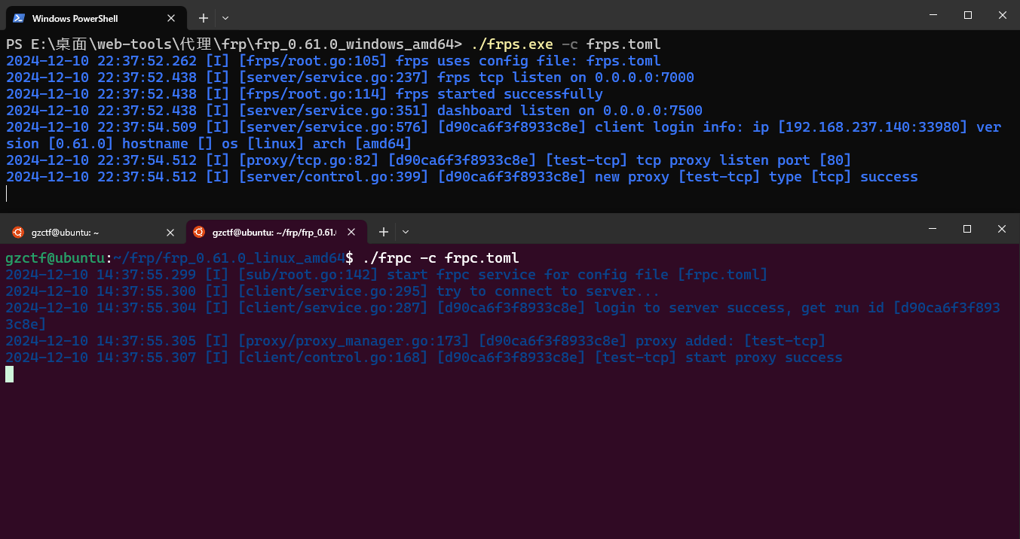Open a new tab in the PowerShell window
The image size is (1020, 539).
(x=204, y=18)
